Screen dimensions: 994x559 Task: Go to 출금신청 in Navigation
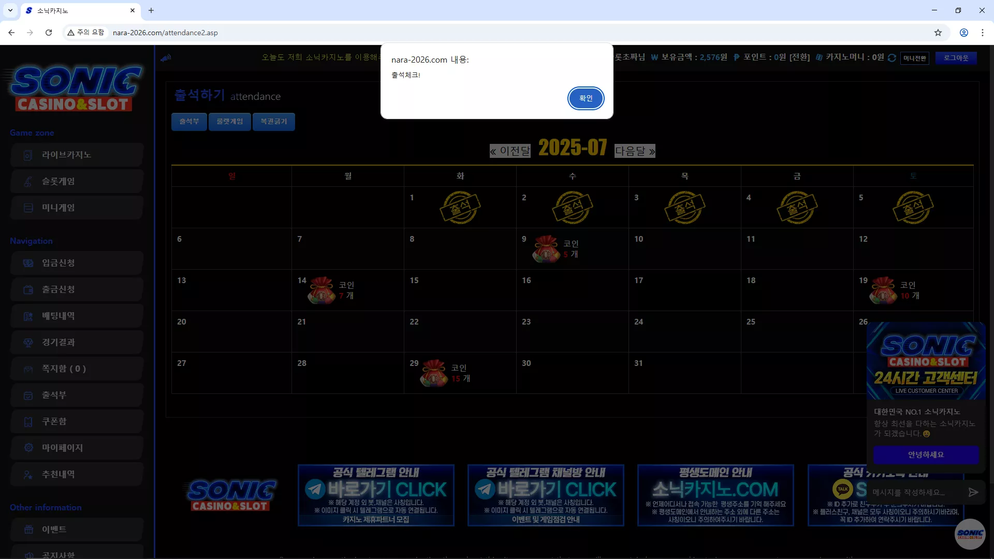[77, 289]
